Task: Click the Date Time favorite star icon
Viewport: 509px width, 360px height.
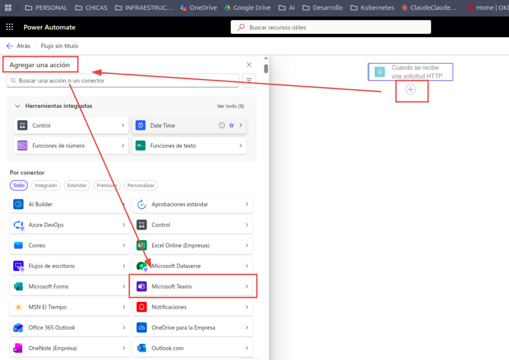Action: tap(231, 125)
